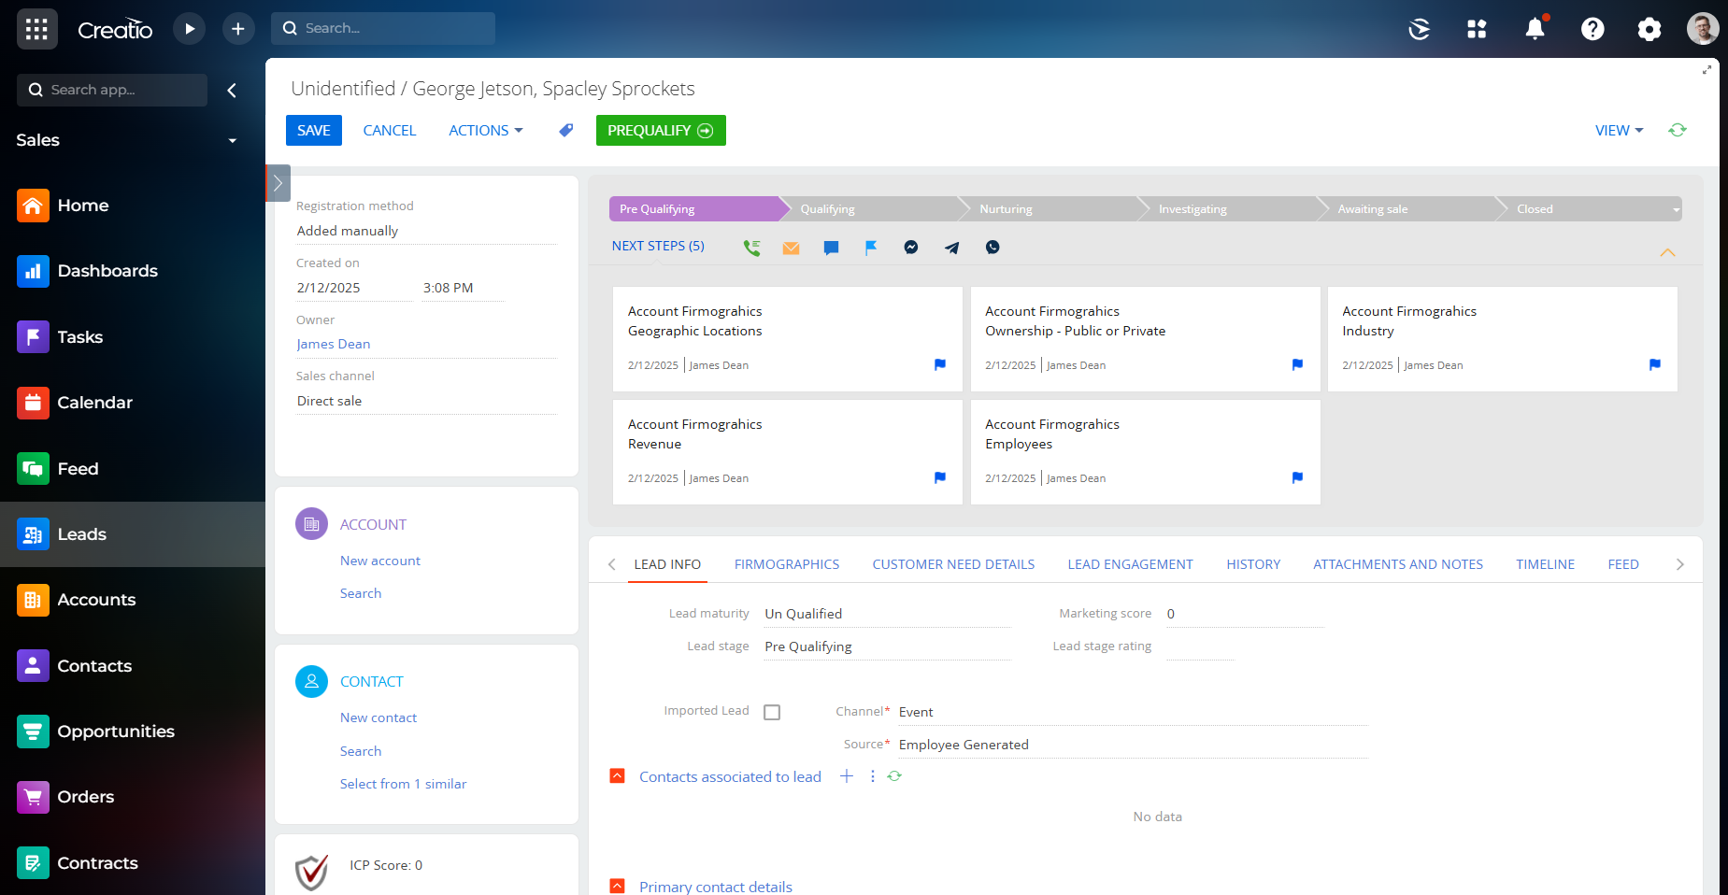Switch to the Firmographics tab

click(x=787, y=564)
